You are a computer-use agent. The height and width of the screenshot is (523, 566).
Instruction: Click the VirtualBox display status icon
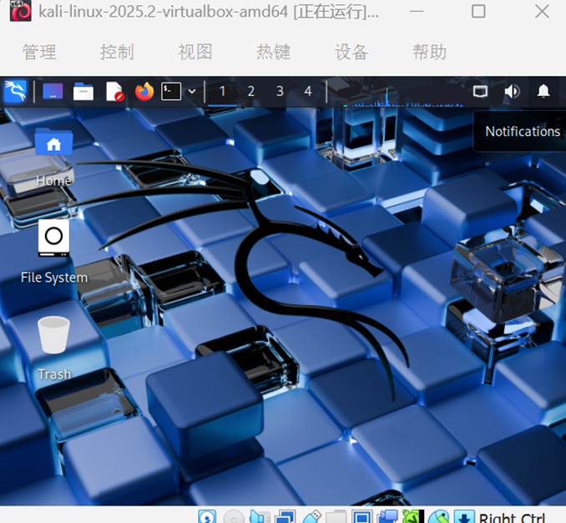pos(361,517)
